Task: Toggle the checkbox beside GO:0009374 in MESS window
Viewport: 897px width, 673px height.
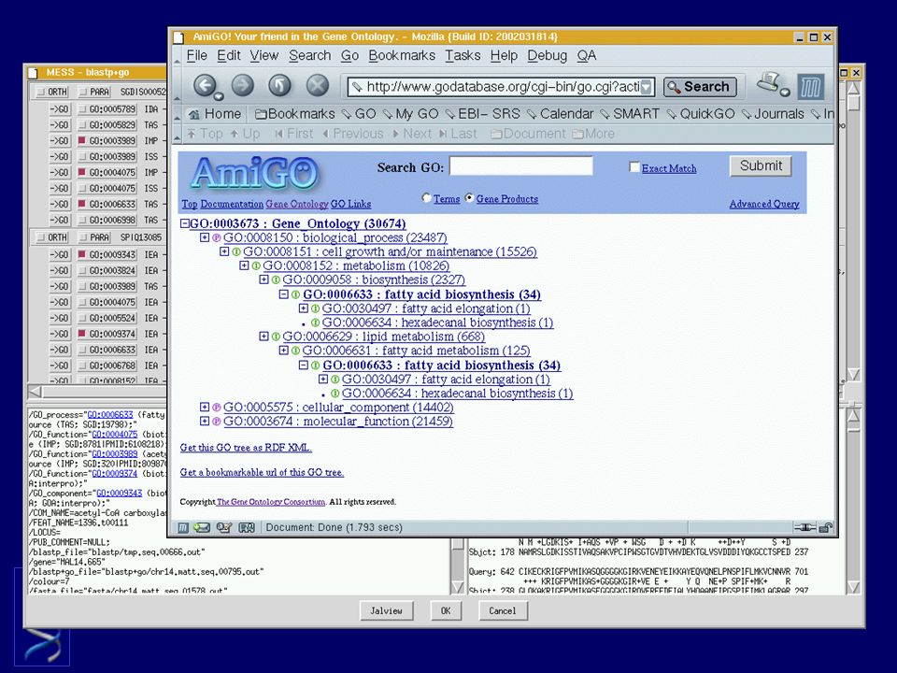Action: [82, 334]
